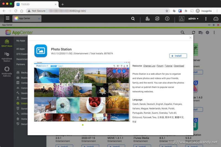Screen dimensions: 221x147
Task: Open App Center vertical dots menu
Action: (x=214, y=33)
